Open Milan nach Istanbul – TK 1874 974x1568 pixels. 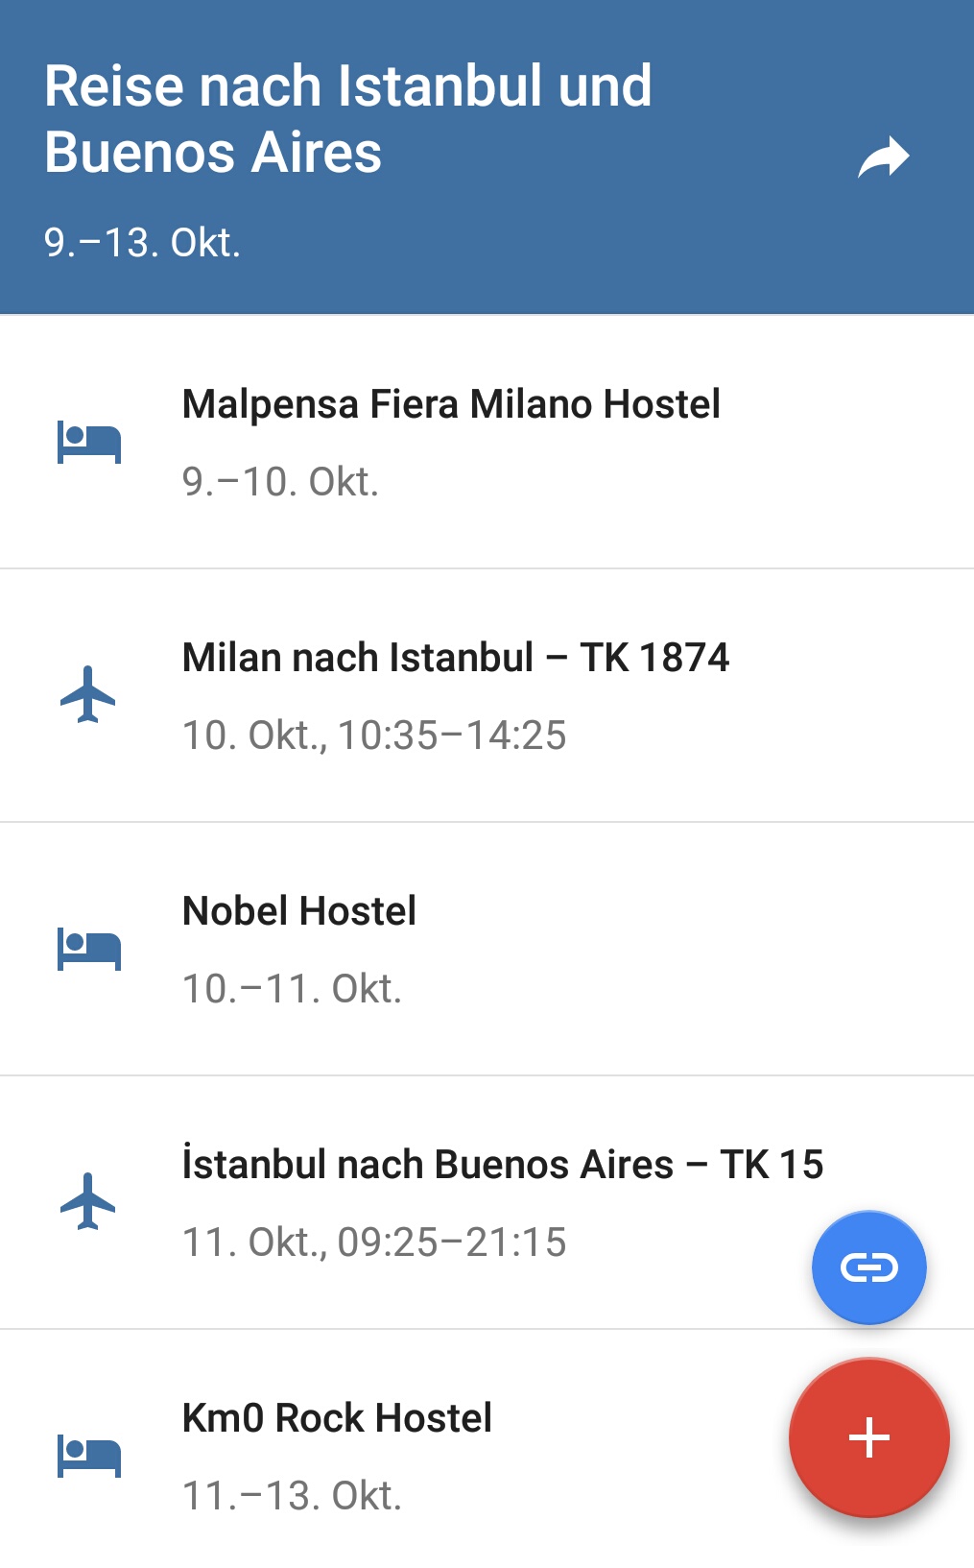pyautogui.click(x=456, y=658)
